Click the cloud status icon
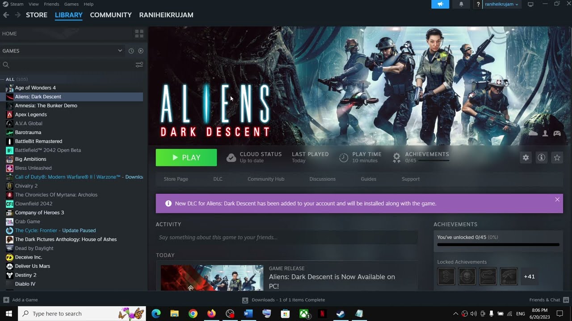 click(231, 157)
